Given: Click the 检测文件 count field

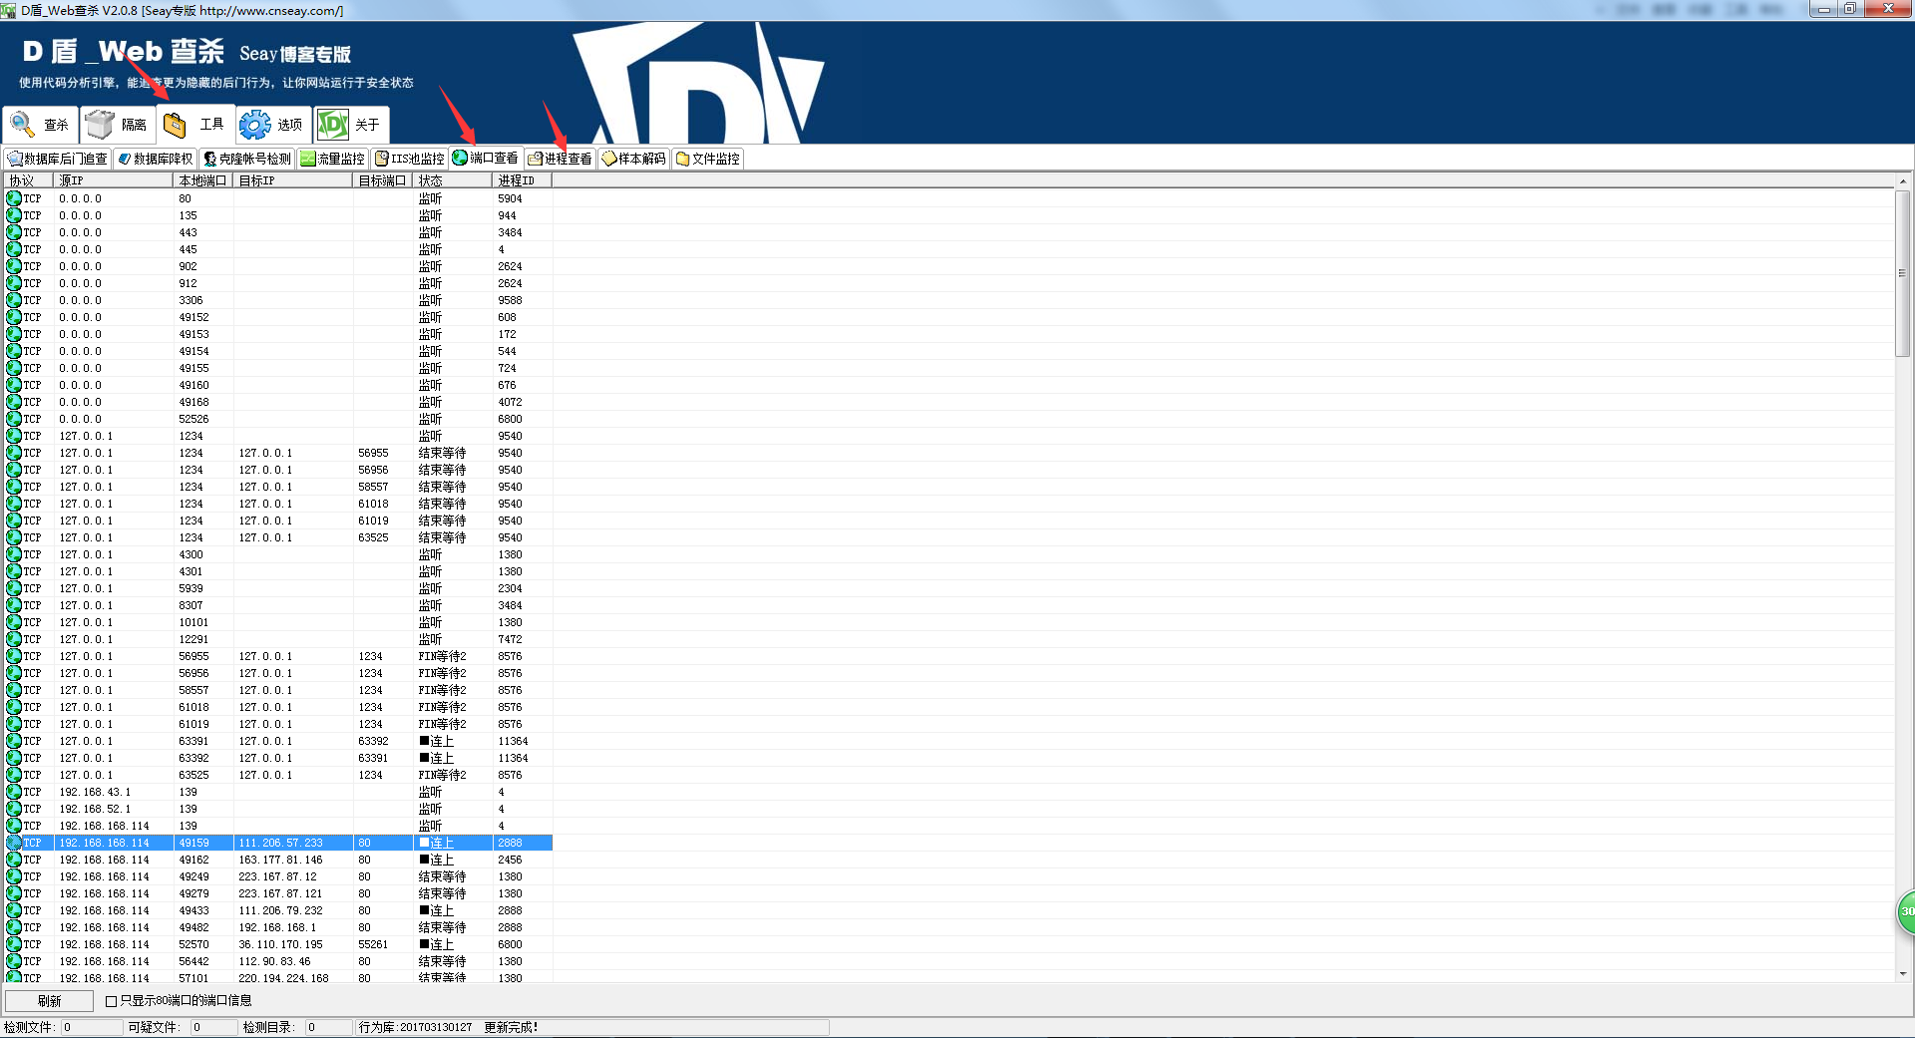Looking at the screenshot, I should coord(92,1027).
